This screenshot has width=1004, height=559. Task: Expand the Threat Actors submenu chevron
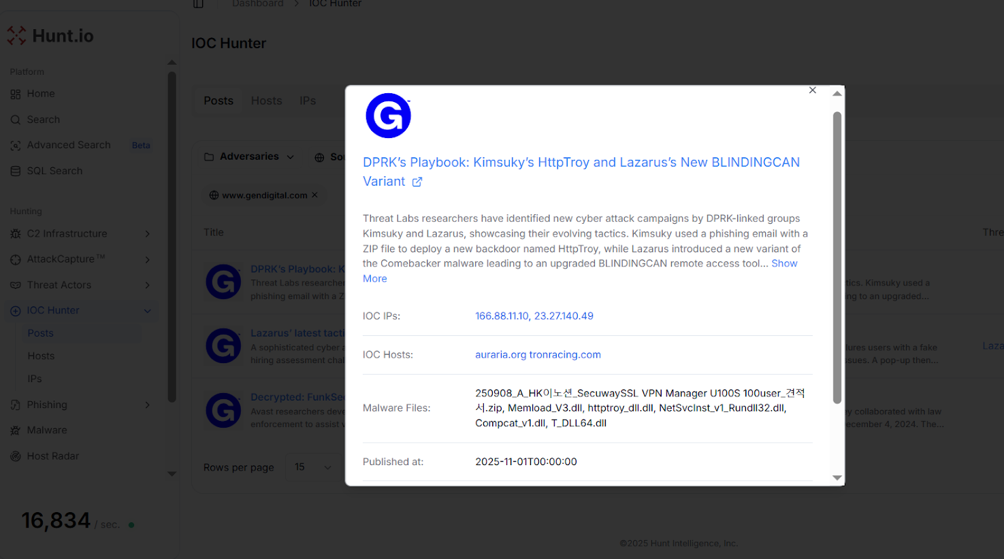(147, 285)
